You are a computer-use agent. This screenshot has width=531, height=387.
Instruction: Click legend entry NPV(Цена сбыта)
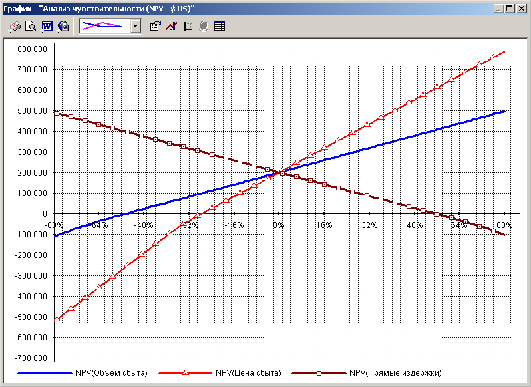[248, 373]
